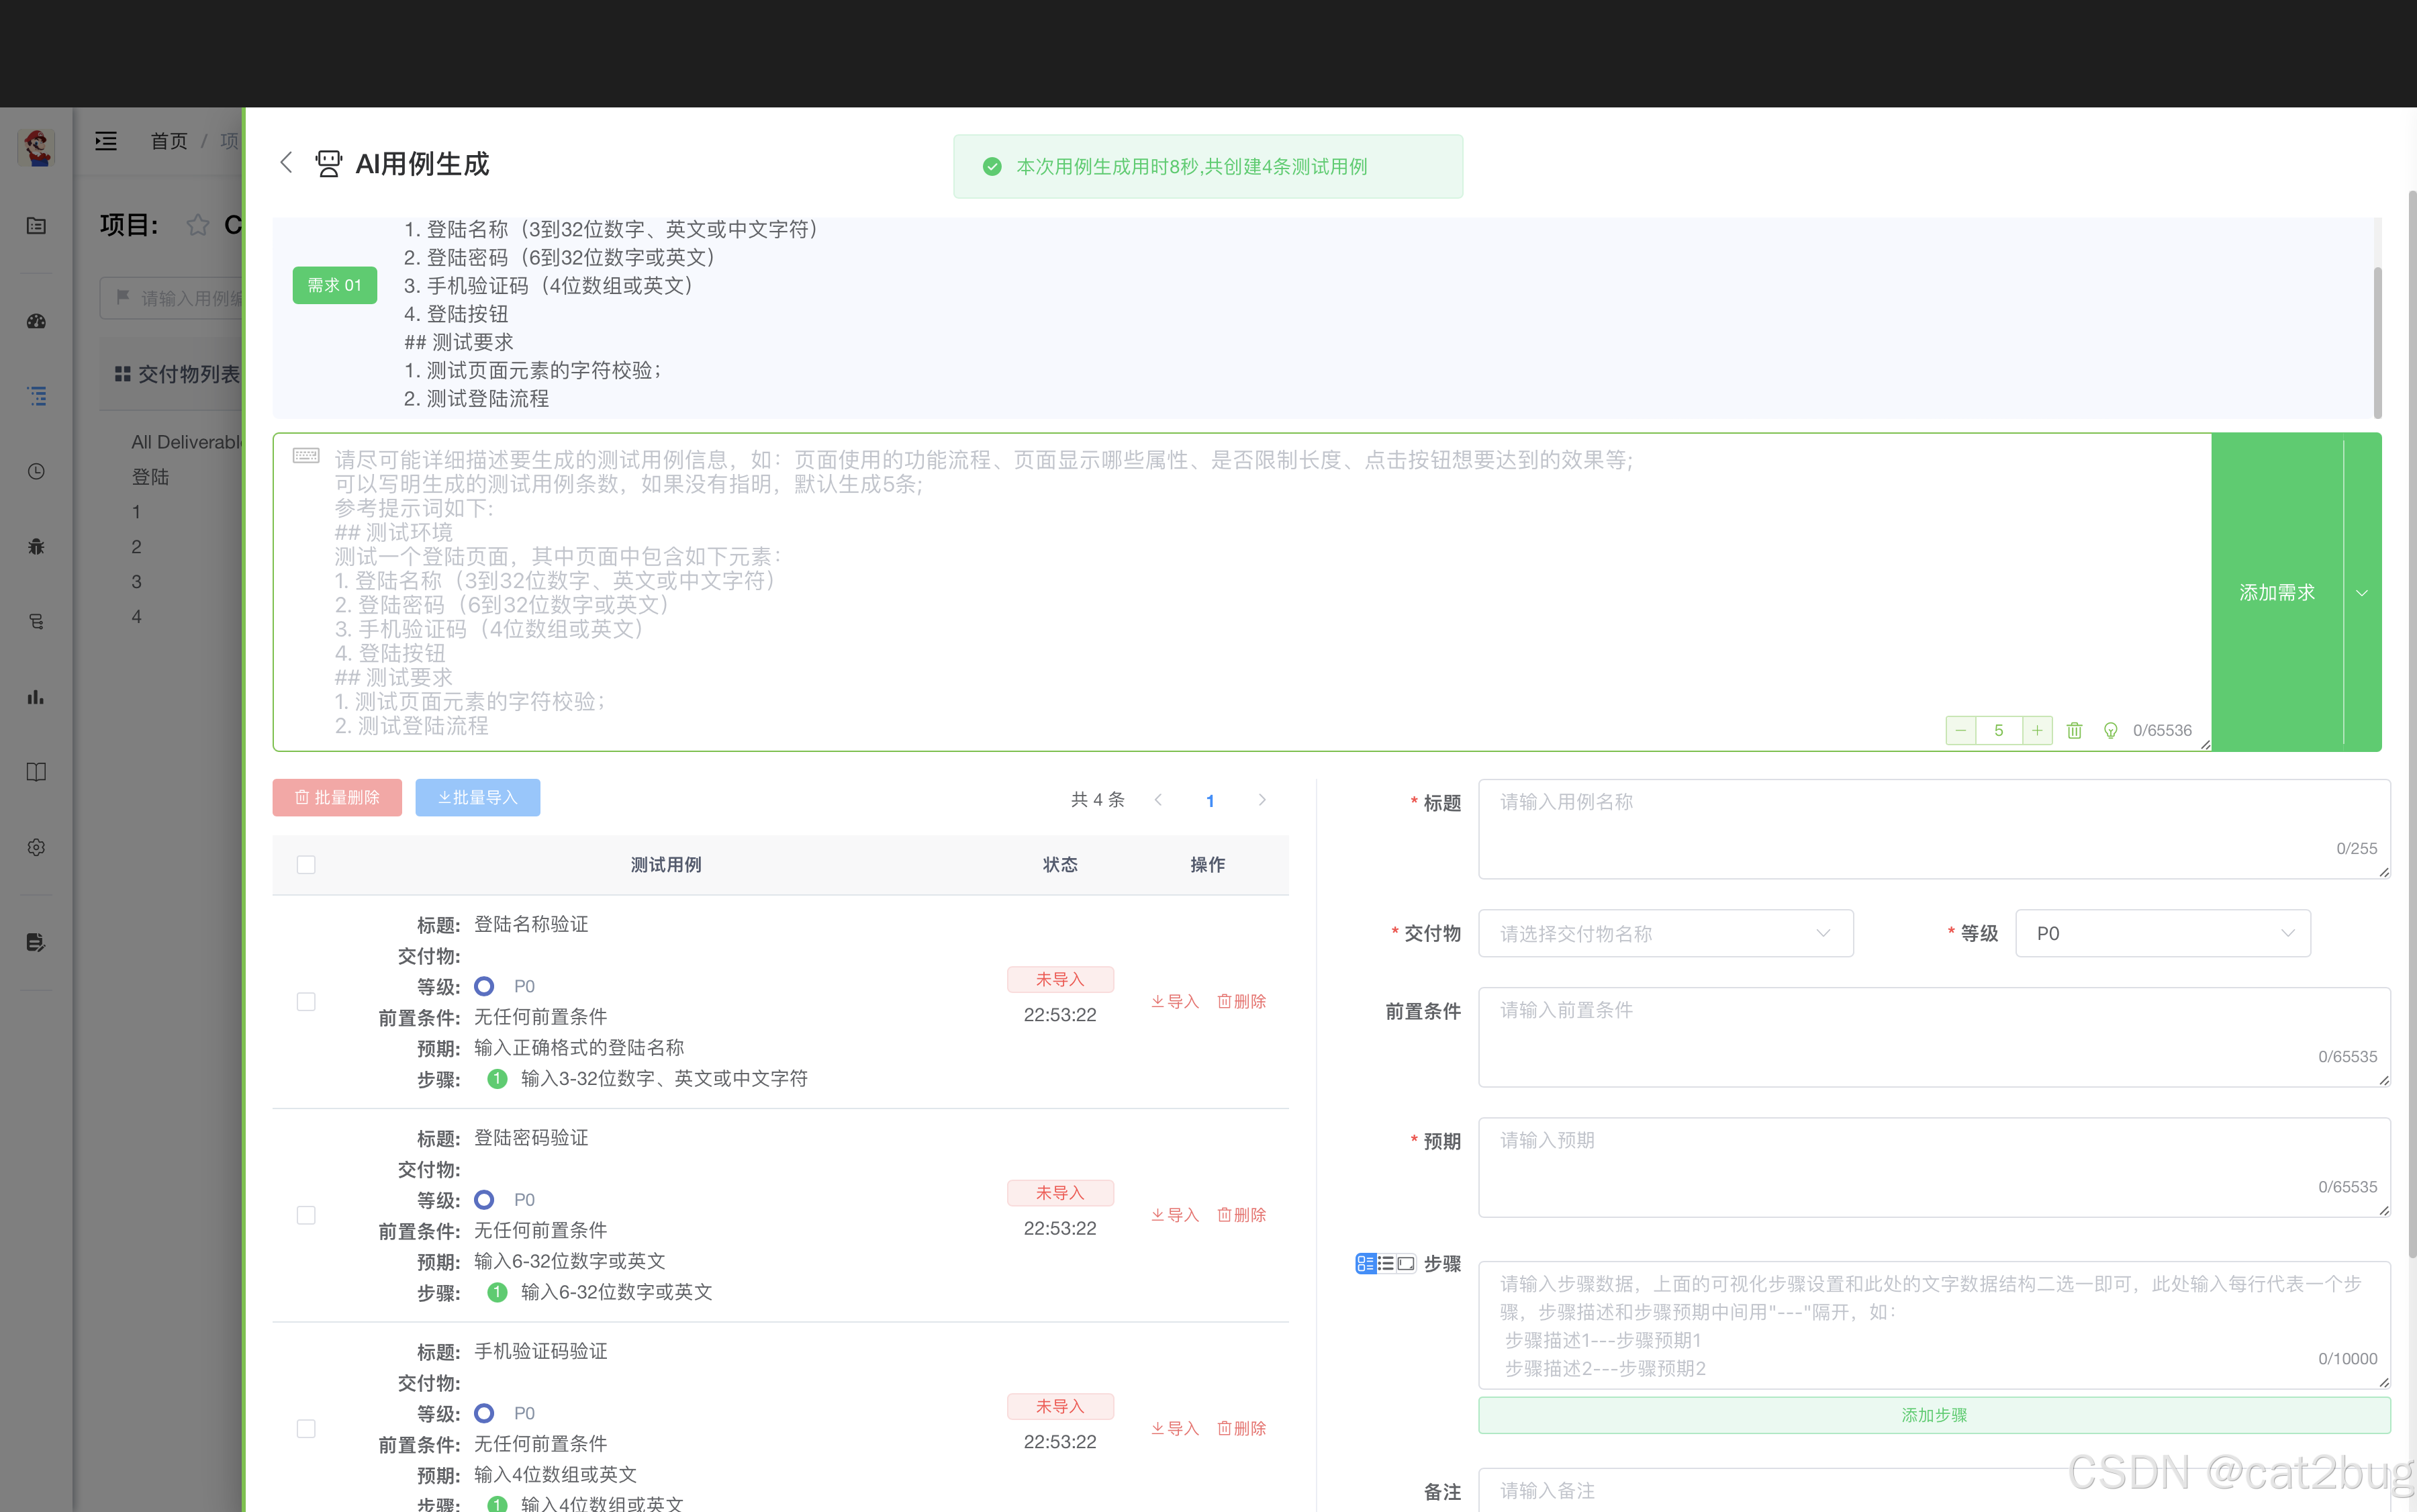Go to page 1 in pagination
2417x1512 pixels.
pos(1210,800)
